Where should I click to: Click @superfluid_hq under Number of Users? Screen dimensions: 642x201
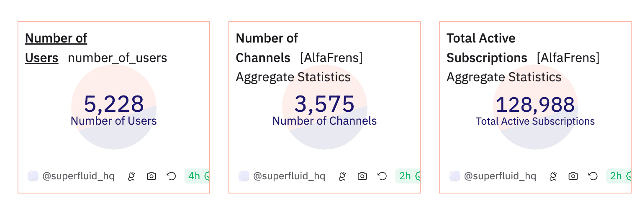coord(78,176)
